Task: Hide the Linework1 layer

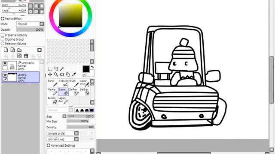Action: click(x=5, y=63)
